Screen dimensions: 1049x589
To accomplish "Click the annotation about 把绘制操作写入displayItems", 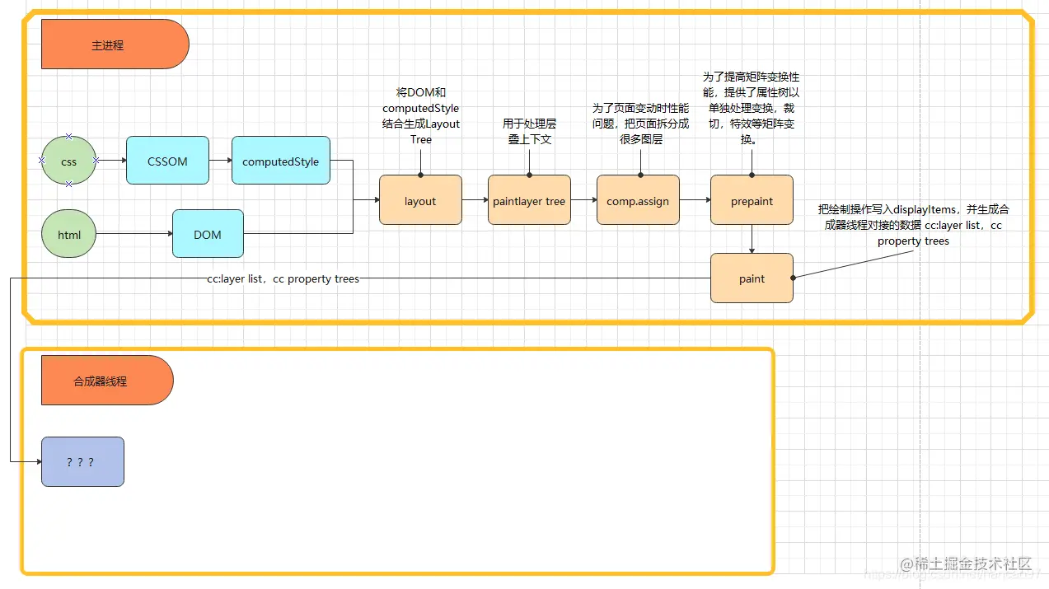I will (913, 225).
